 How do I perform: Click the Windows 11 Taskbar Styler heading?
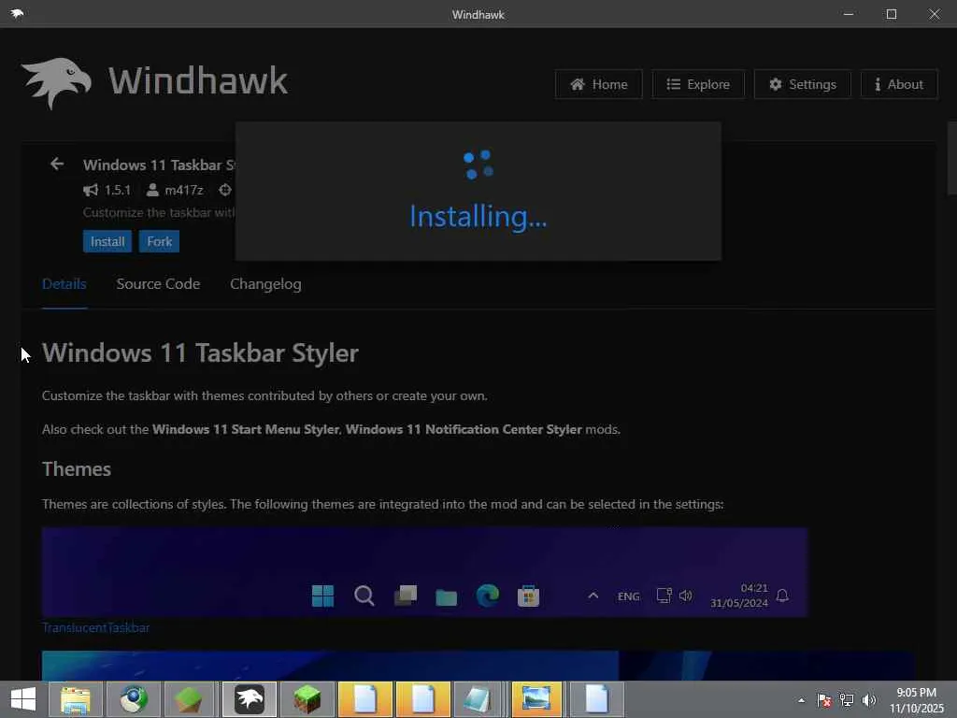click(200, 352)
